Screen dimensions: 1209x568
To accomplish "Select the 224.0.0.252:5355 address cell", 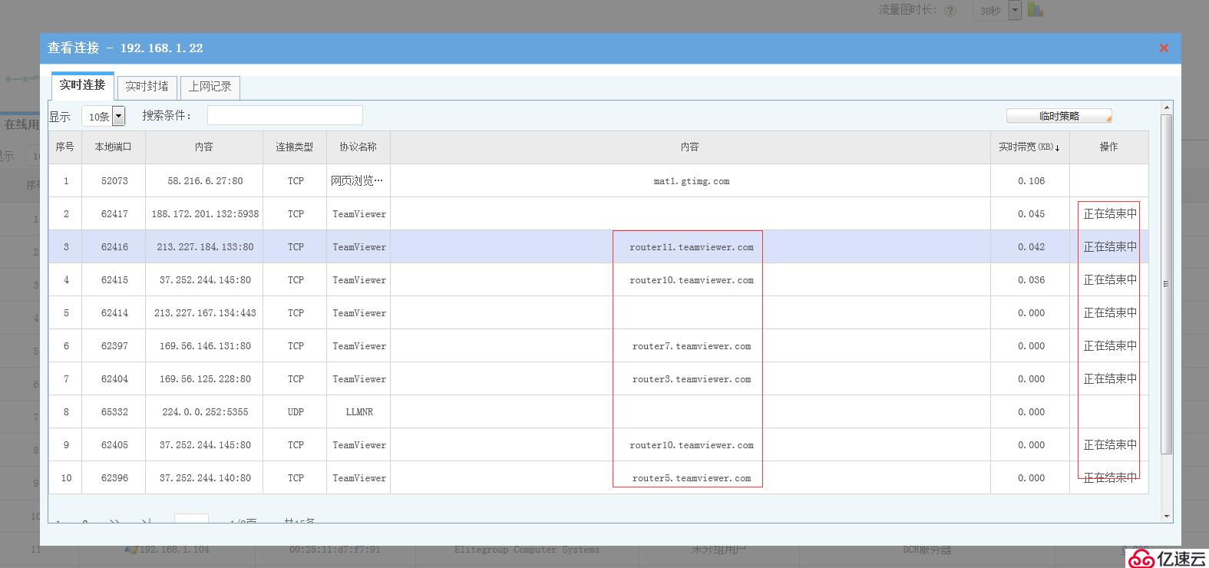I will [205, 412].
